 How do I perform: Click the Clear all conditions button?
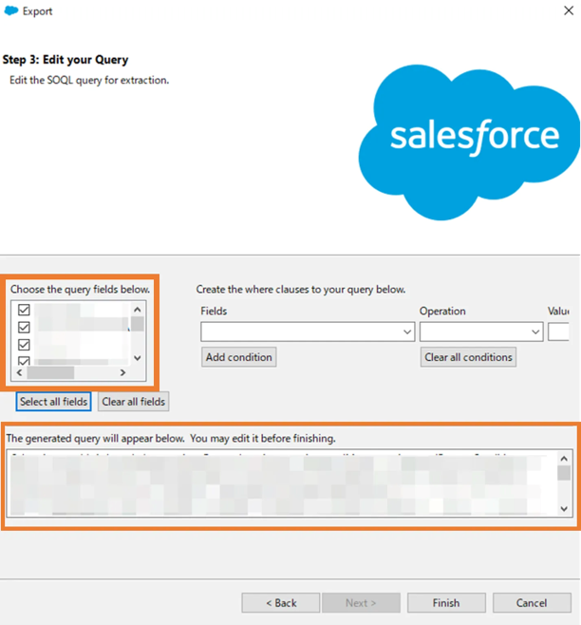pos(468,357)
